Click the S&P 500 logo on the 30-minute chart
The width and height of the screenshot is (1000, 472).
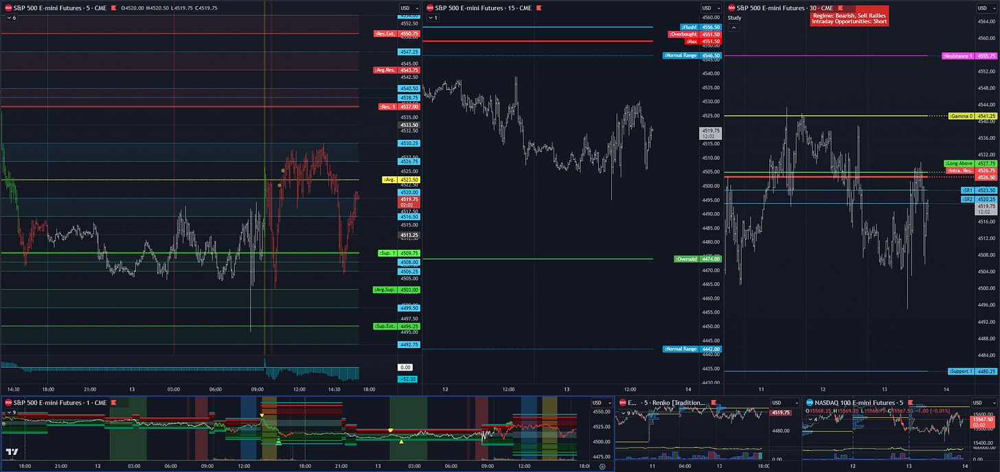pos(731,8)
